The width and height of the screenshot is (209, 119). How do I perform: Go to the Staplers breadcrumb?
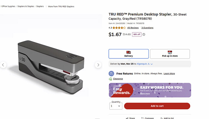(x=40, y=6)
